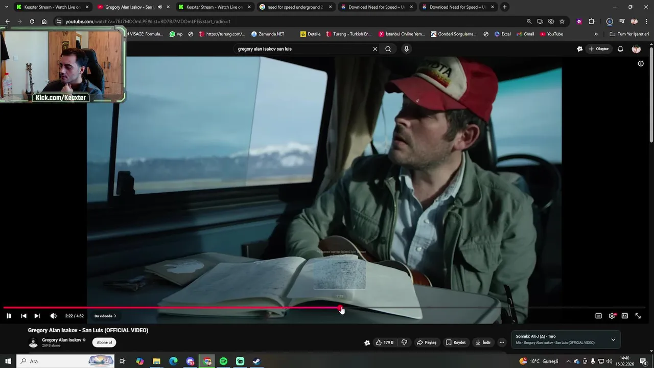The width and height of the screenshot is (654, 368).
Task: Start YouTube voice search microphone
Action: 406,49
